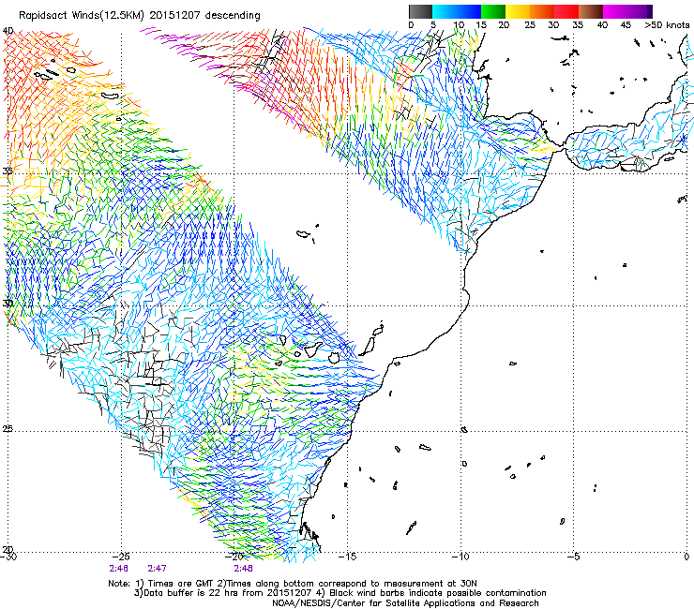Click the yellow 20-25 knots legend swatch
This screenshot has height=609, width=694.
[518, 11]
